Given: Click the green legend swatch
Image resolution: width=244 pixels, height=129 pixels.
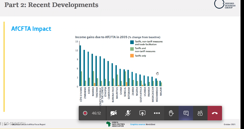Looking at the screenshot, I should [x=132, y=49].
